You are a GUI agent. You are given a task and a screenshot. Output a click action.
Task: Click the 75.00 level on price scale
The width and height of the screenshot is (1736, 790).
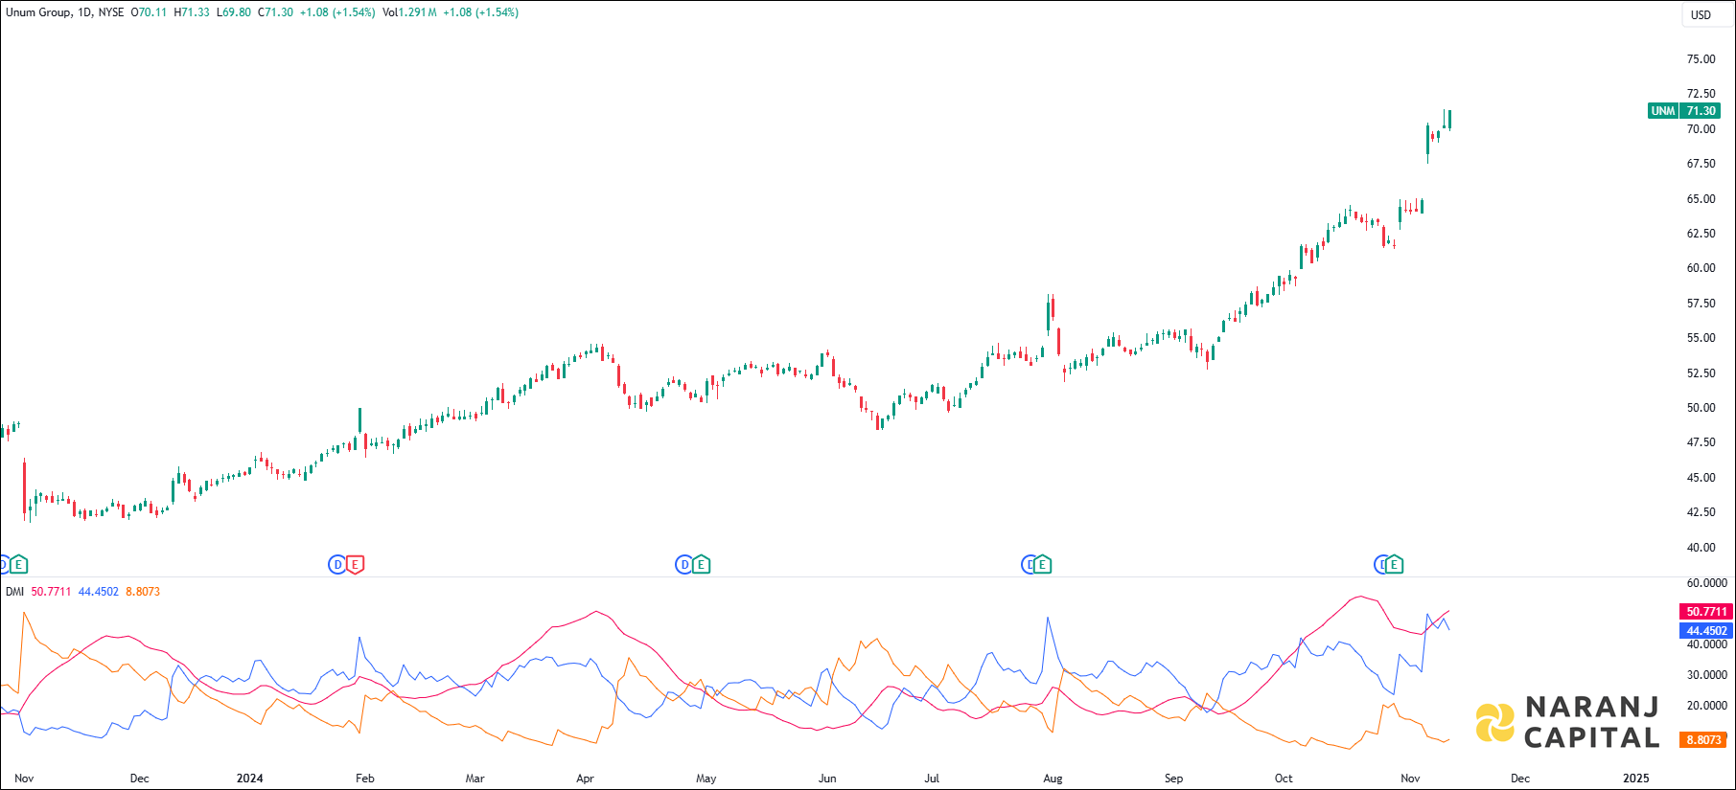1701,59
